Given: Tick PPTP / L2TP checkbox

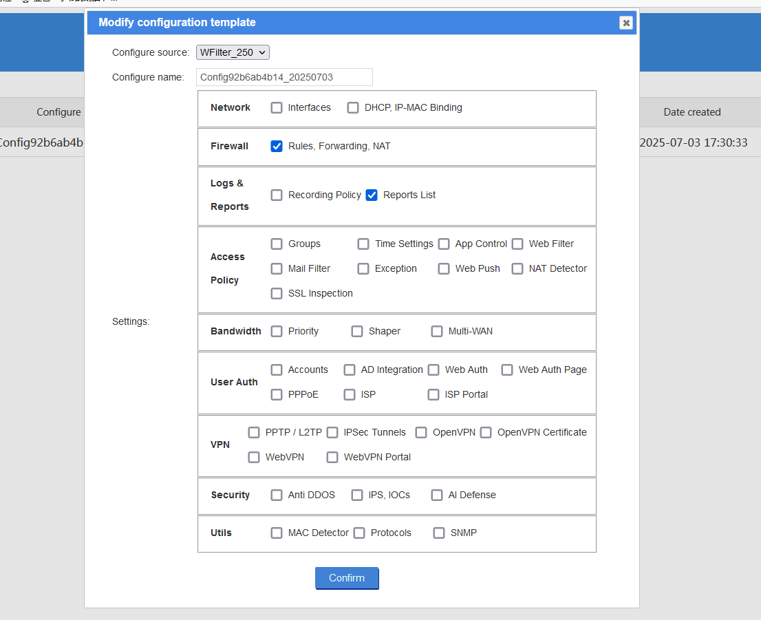Looking at the screenshot, I should 254,433.
